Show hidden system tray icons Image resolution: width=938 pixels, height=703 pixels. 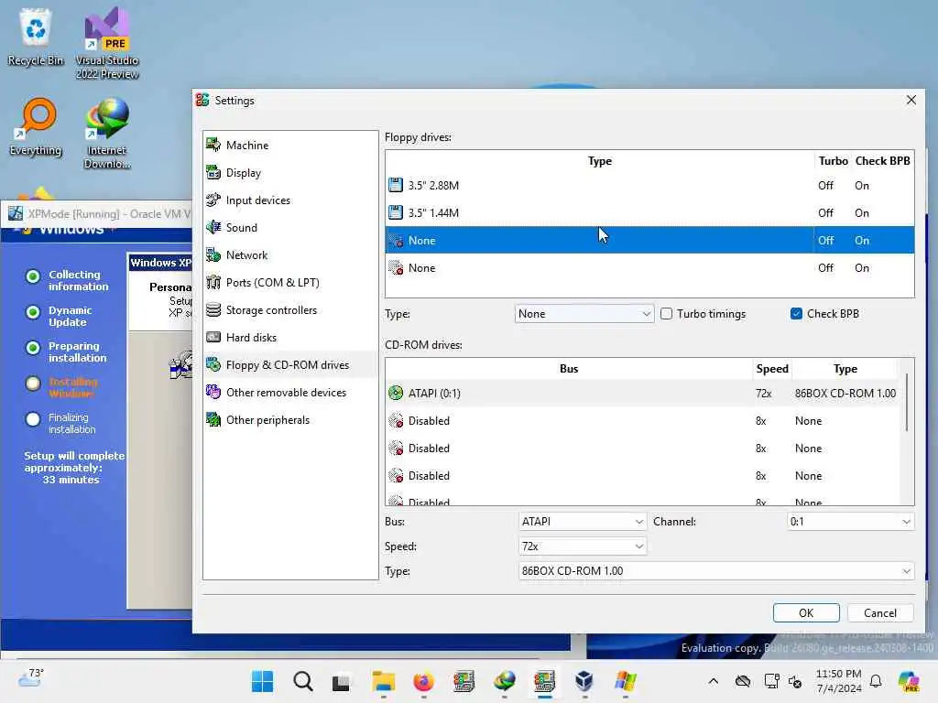[x=713, y=681]
